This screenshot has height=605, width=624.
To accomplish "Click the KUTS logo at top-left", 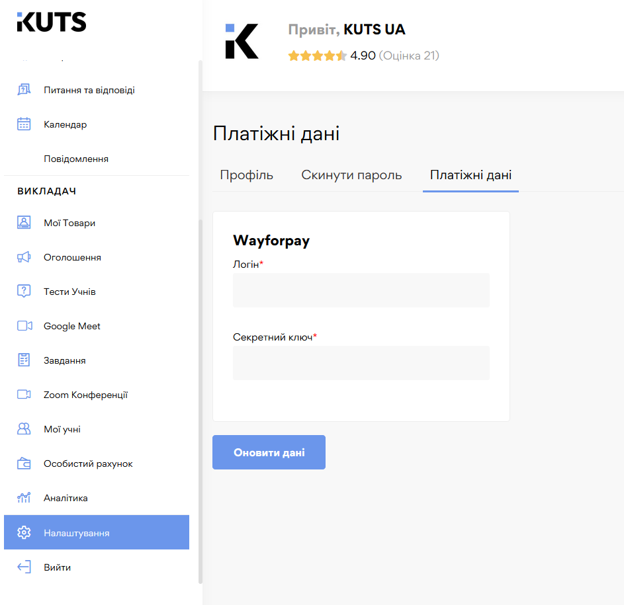I will (52, 22).
